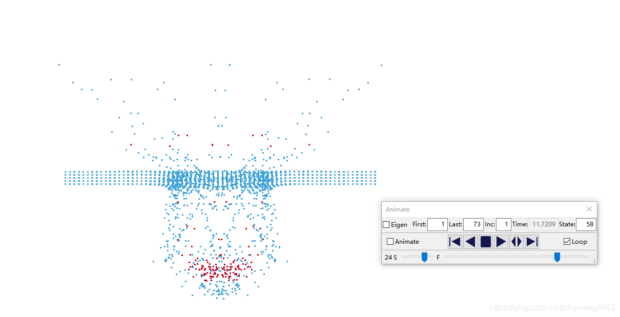Click the Animate dialog title
The width and height of the screenshot is (620, 317).
(x=398, y=209)
